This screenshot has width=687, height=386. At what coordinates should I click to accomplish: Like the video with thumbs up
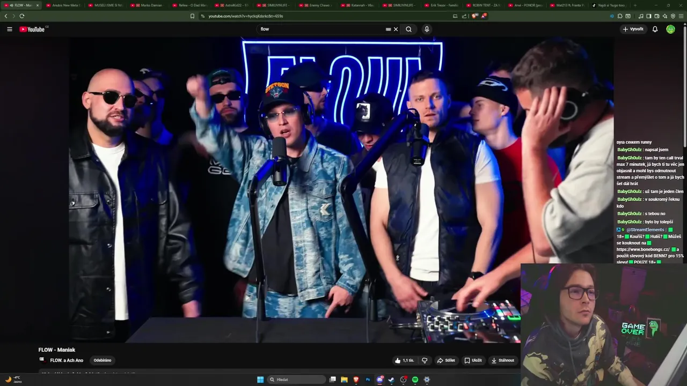coord(404,360)
